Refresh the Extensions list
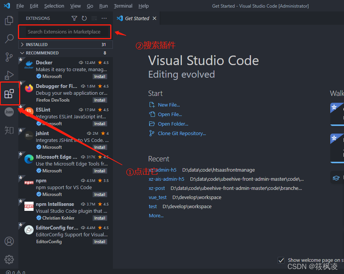Image resolution: width=344 pixels, height=274 pixels. (x=84, y=18)
